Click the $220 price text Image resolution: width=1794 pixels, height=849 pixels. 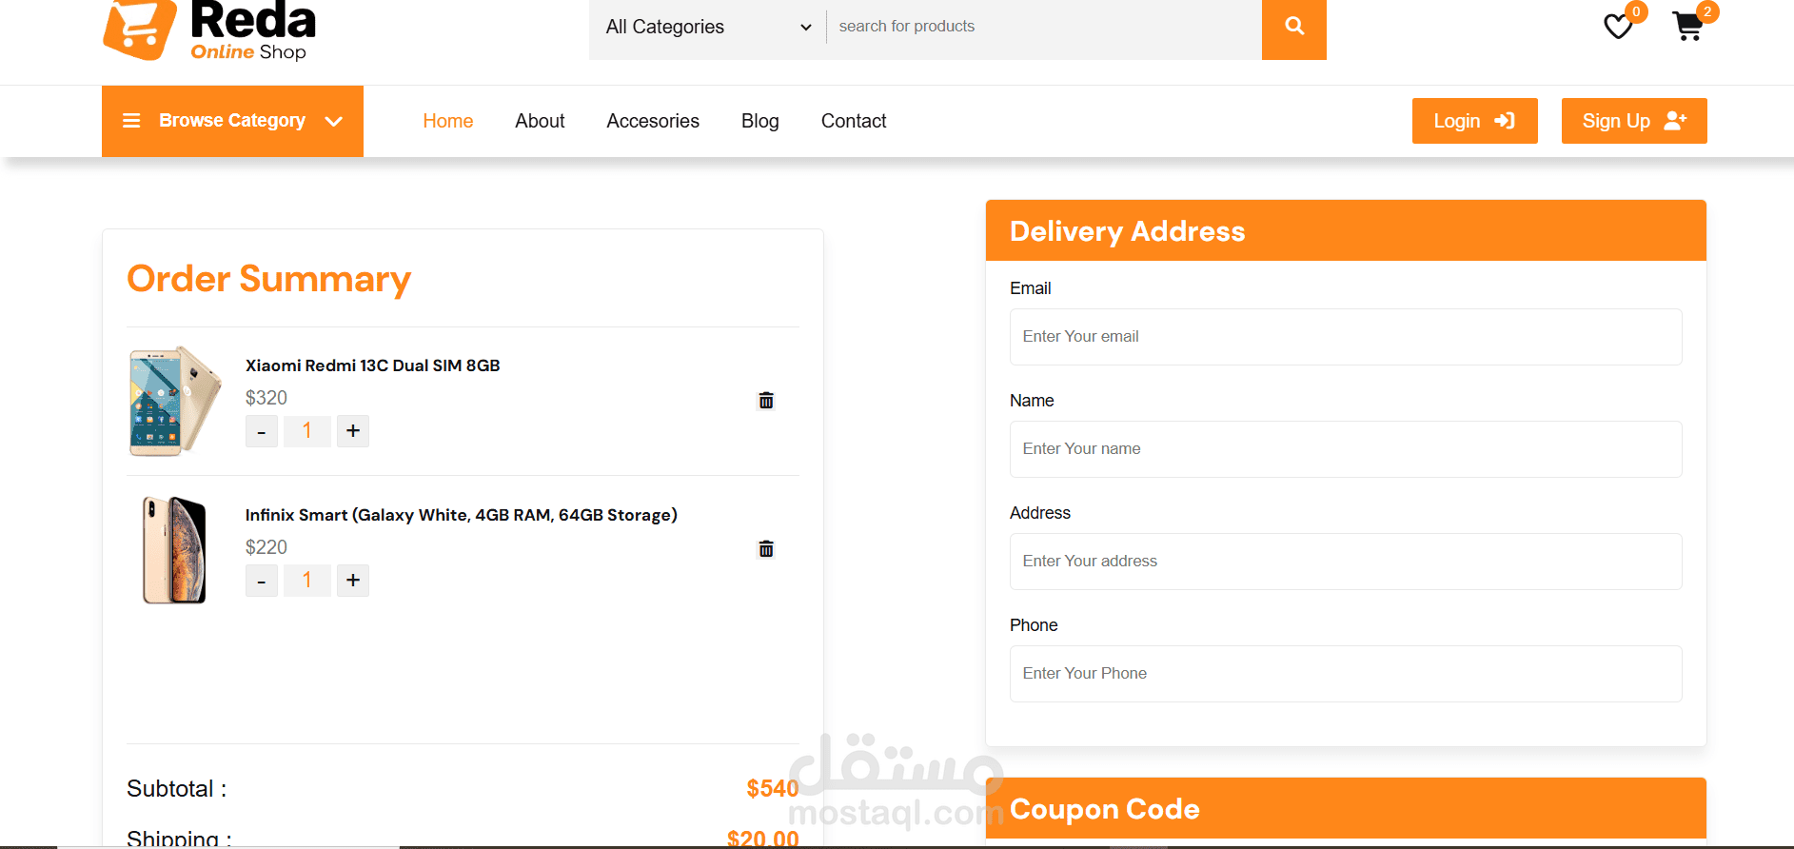click(x=266, y=547)
